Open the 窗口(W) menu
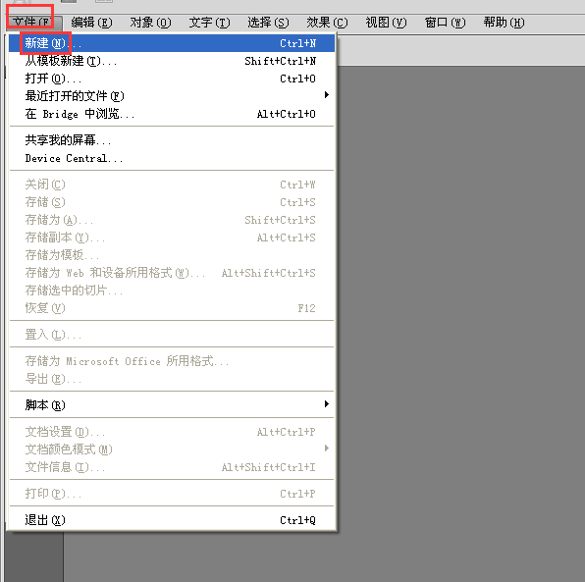The height and width of the screenshot is (582, 585). (445, 23)
